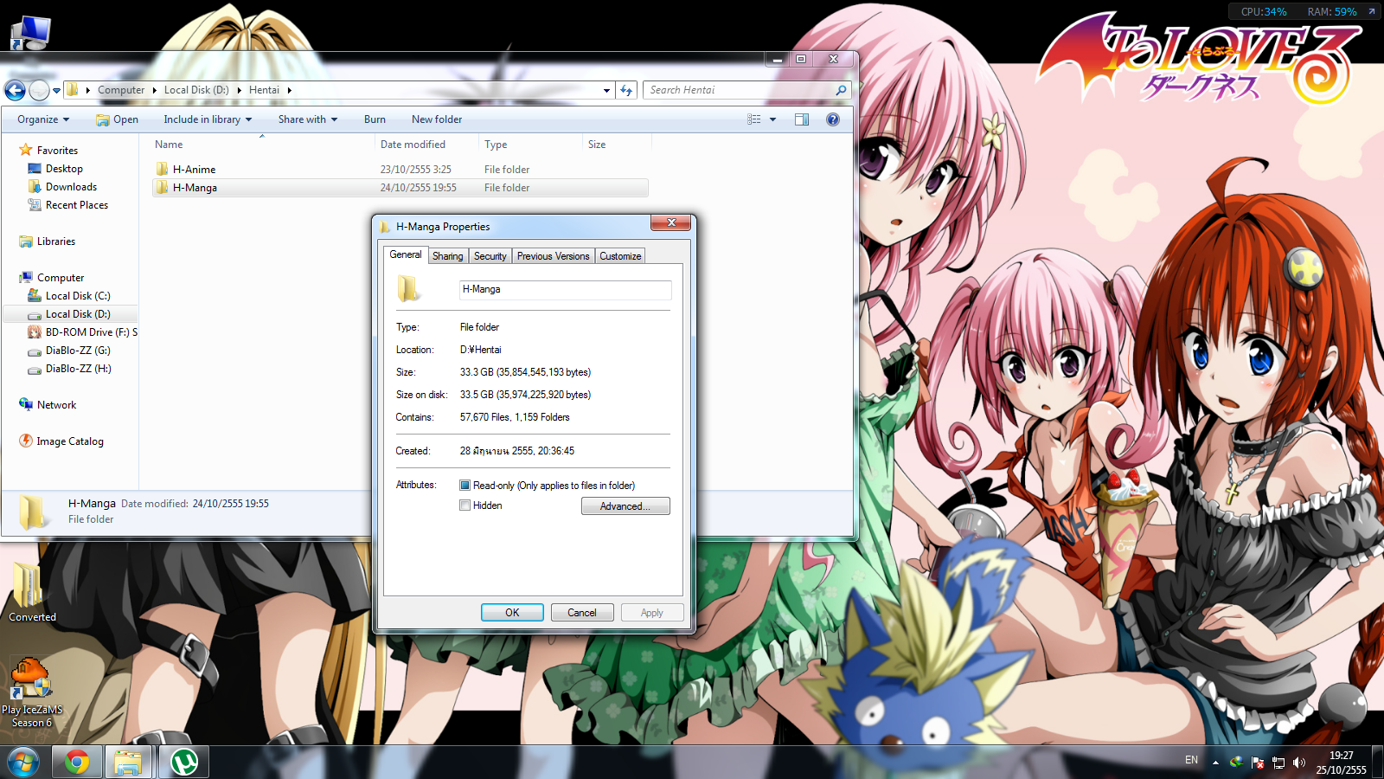
Task: Open Explorer help with the question mark icon
Action: 833,119
